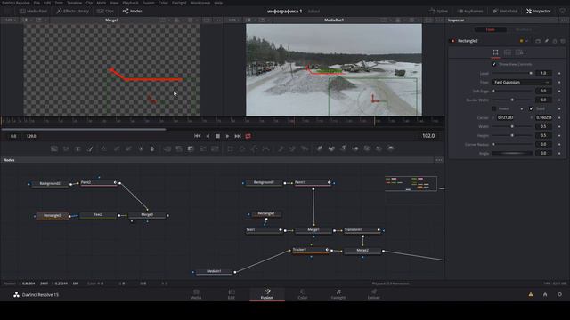The width and height of the screenshot is (570, 320).
Task: Open the left viewer zoom percentage dropdown
Action: coord(11,20)
